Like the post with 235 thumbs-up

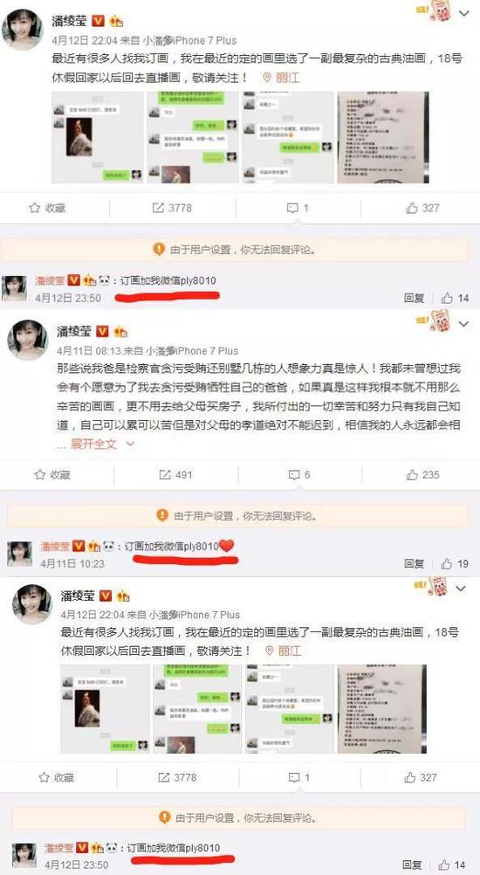point(412,475)
